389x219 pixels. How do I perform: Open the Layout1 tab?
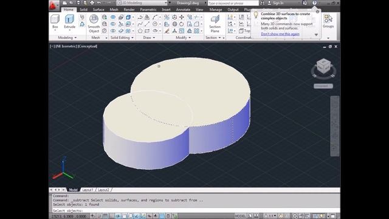88,190
